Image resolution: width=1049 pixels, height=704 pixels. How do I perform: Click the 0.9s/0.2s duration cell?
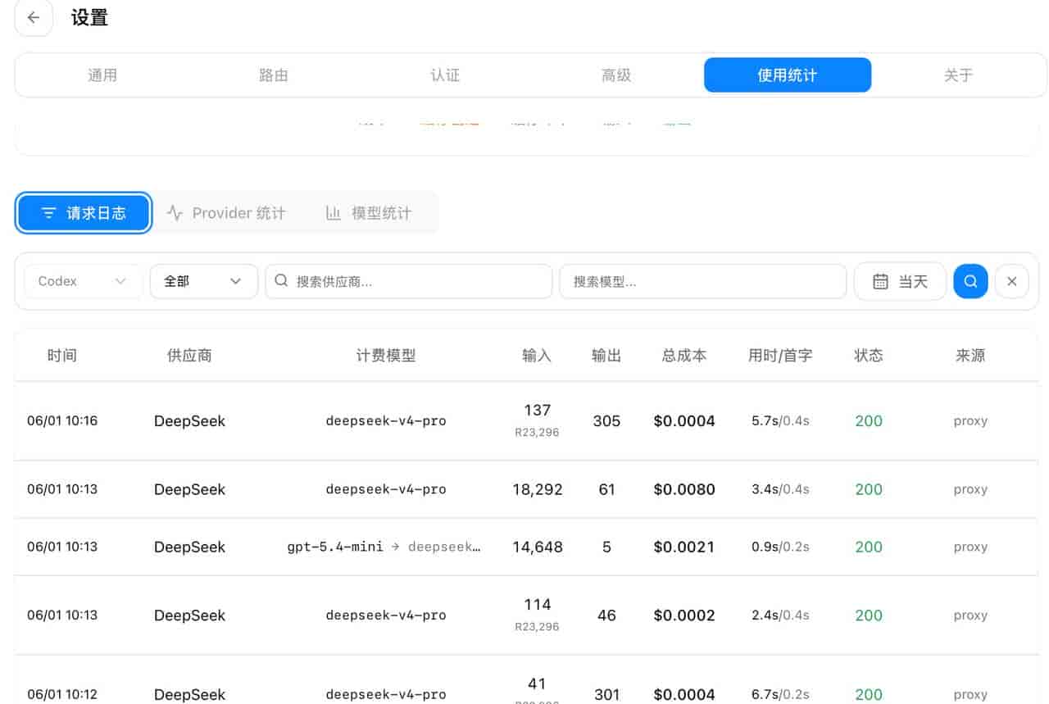[780, 547]
